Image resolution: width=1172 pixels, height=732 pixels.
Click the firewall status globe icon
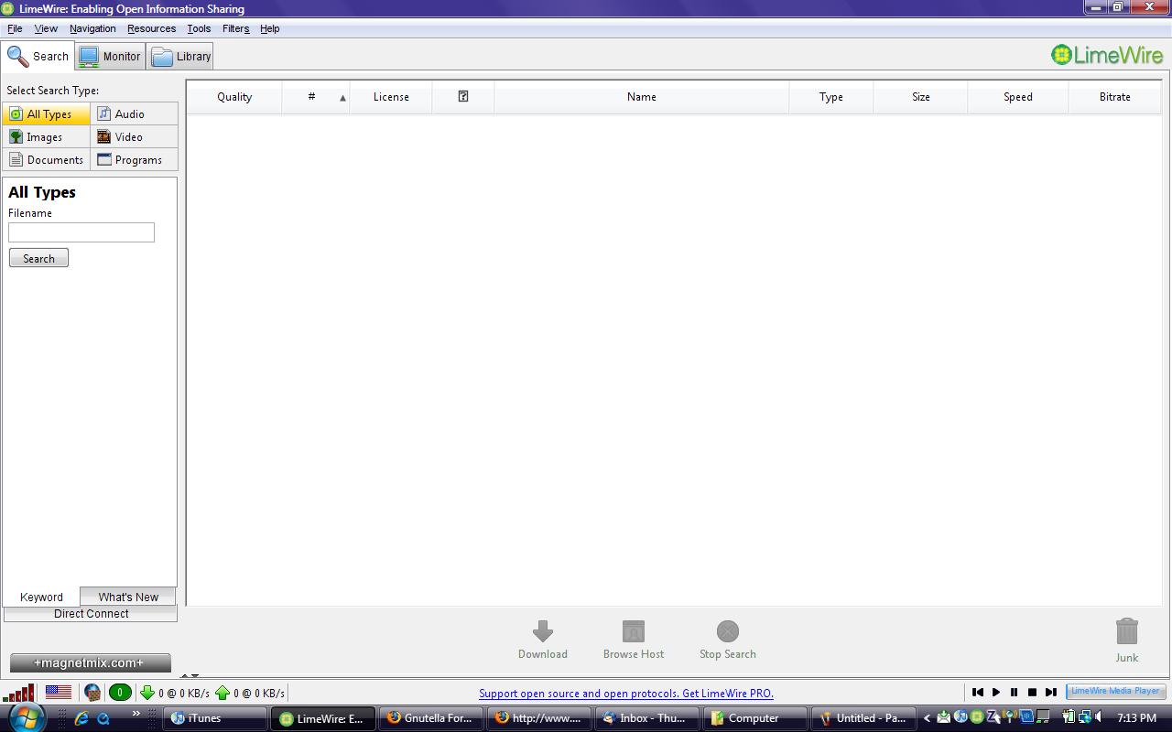click(x=92, y=693)
